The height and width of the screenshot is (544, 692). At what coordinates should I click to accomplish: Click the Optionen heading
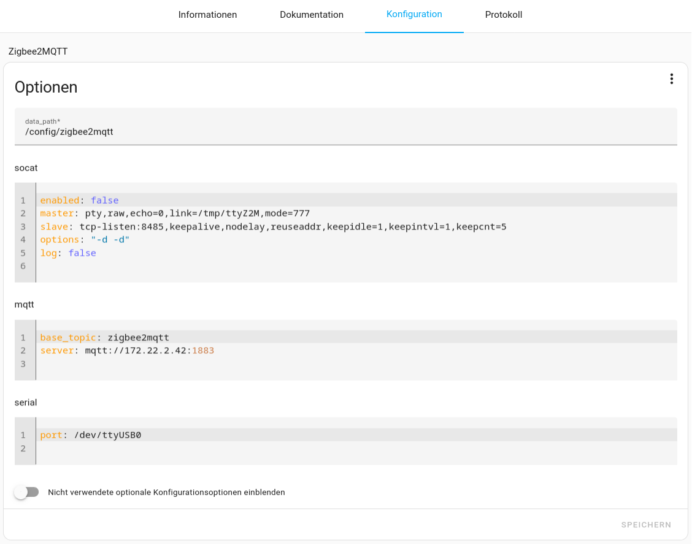(46, 87)
